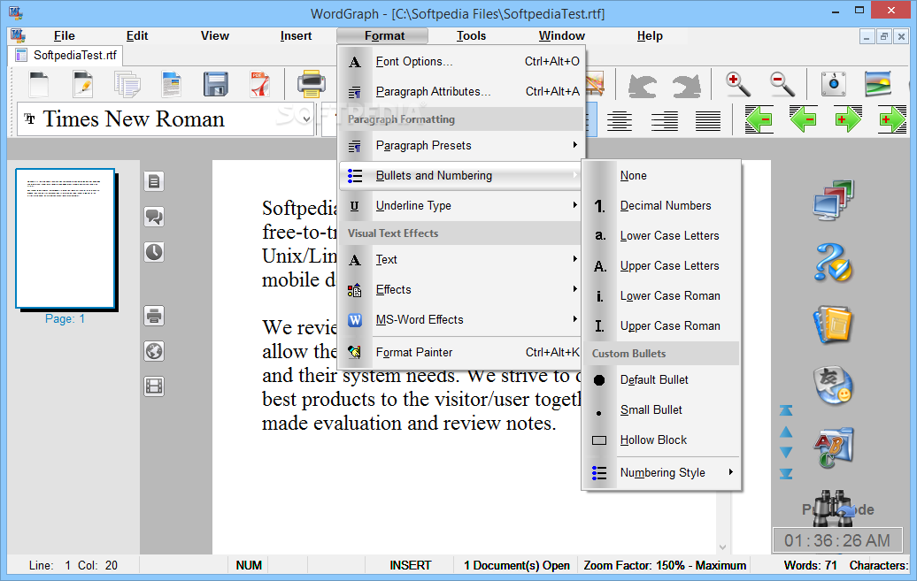Open the Window menu
The image size is (917, 581).
(x=561, y=35)
